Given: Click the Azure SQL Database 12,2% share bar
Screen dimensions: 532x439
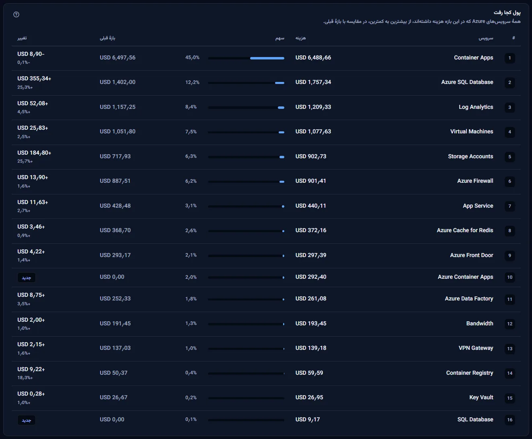Looking at the screenshot, I should 246,83.
